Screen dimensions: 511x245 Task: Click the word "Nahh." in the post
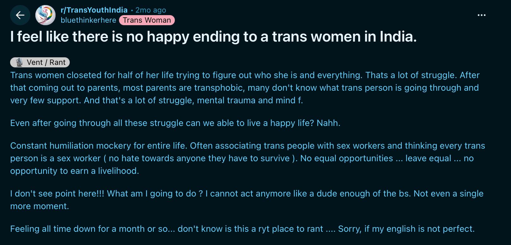click(328, 123)
